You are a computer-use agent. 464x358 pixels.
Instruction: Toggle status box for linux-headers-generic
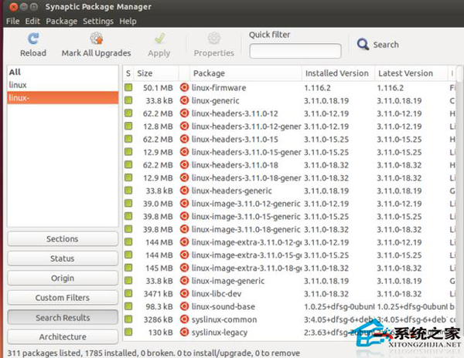click(128, 191)
